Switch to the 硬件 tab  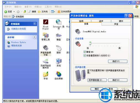pos(121,21)
